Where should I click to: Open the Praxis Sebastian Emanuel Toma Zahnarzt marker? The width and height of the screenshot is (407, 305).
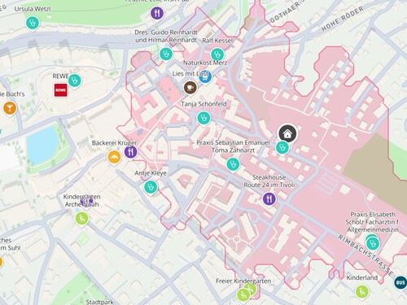[233, 164]
